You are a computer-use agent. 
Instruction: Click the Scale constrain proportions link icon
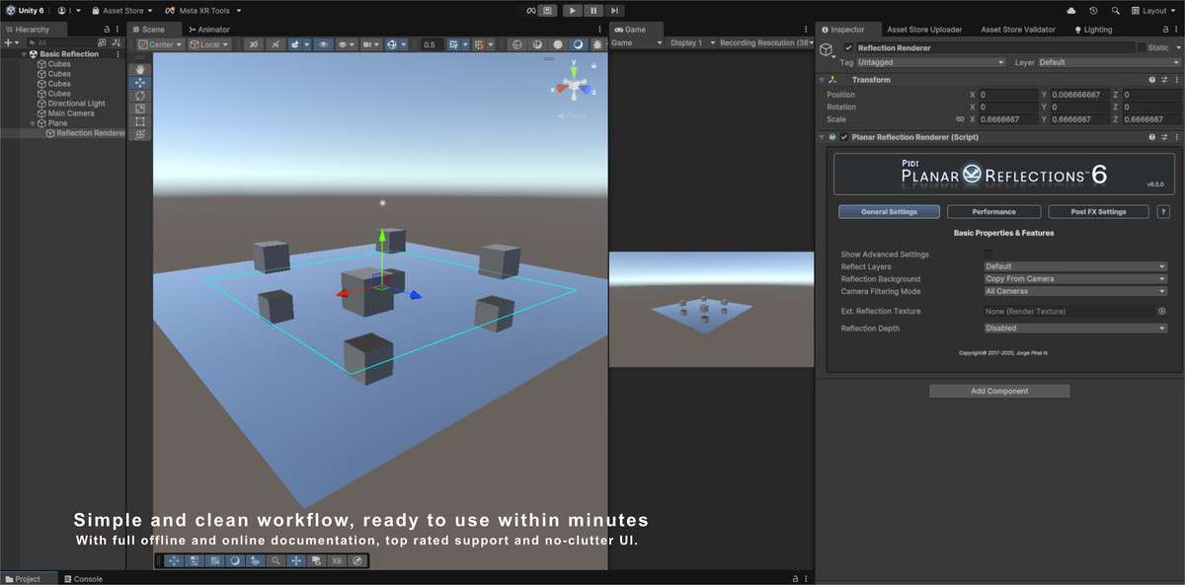tap(960, 119)
